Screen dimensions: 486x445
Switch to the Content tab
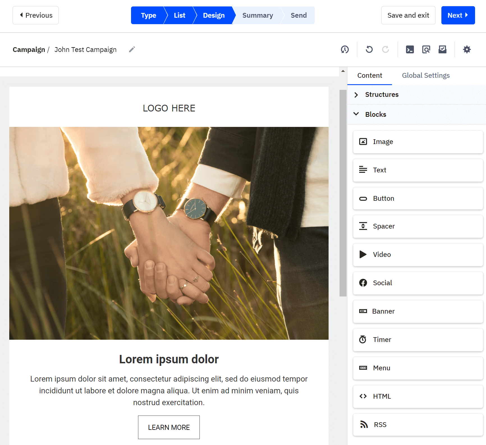[370, 76]
